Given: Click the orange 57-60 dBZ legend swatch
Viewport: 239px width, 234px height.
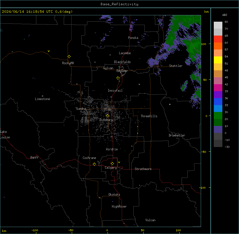Looking at the screenshot, I should [x=218, y=46].
